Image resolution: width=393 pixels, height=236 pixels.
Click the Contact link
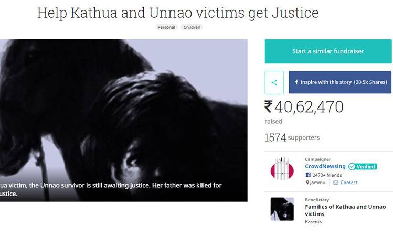click(348, 183)
